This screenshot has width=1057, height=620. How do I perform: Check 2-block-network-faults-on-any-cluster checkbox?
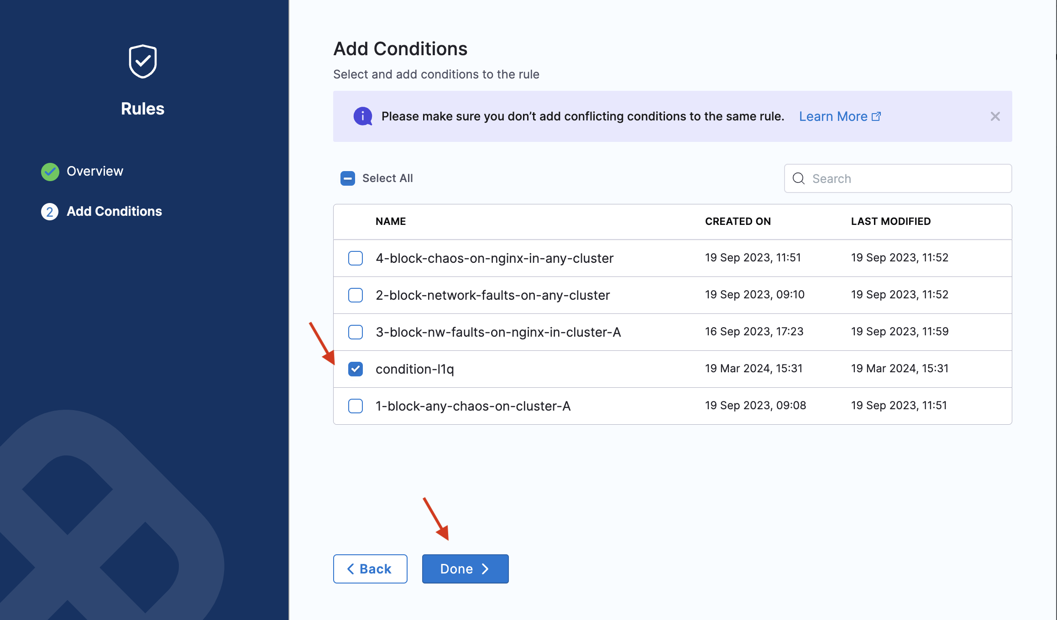tap(356, 295)
